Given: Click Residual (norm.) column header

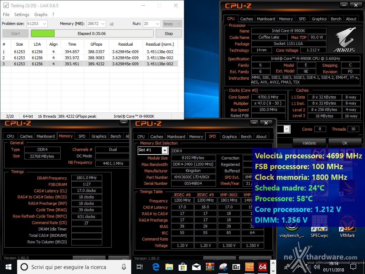Looking at the screenshot, I should (x=160, y=44).
